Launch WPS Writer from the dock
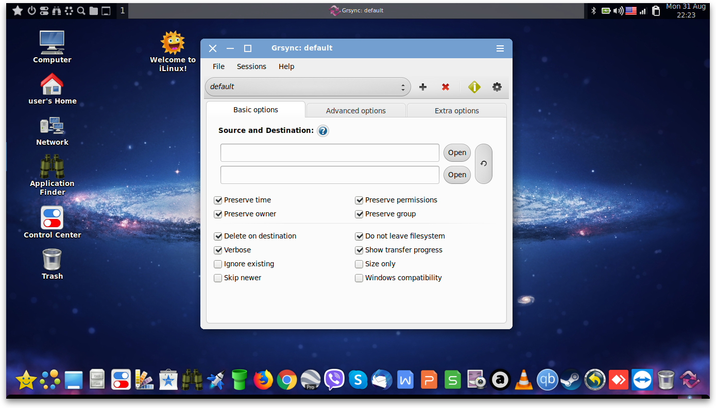Screen dimensions: 716x408 click(405, 380)
